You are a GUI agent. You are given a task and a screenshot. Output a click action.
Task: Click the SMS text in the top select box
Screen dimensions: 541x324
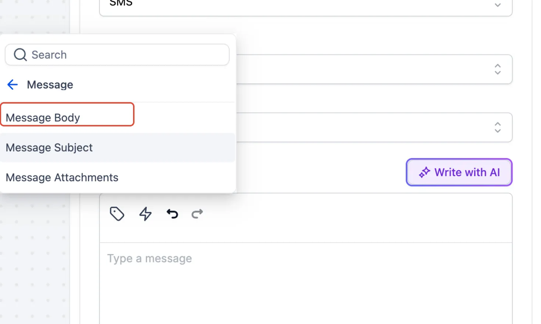coord(121,3)
